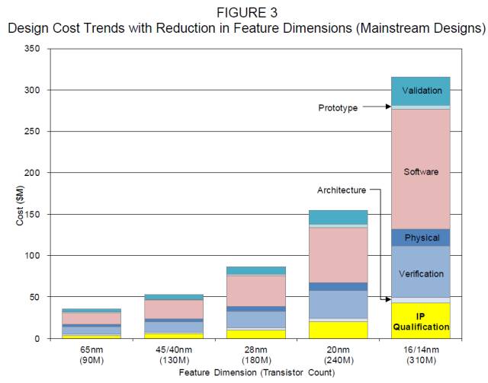Click the 50 y-axis value

click(35, 297)
